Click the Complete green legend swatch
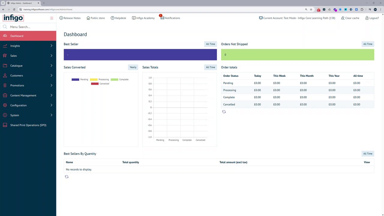The height and width of the screenshot is (216, 384). click(114, 79)
